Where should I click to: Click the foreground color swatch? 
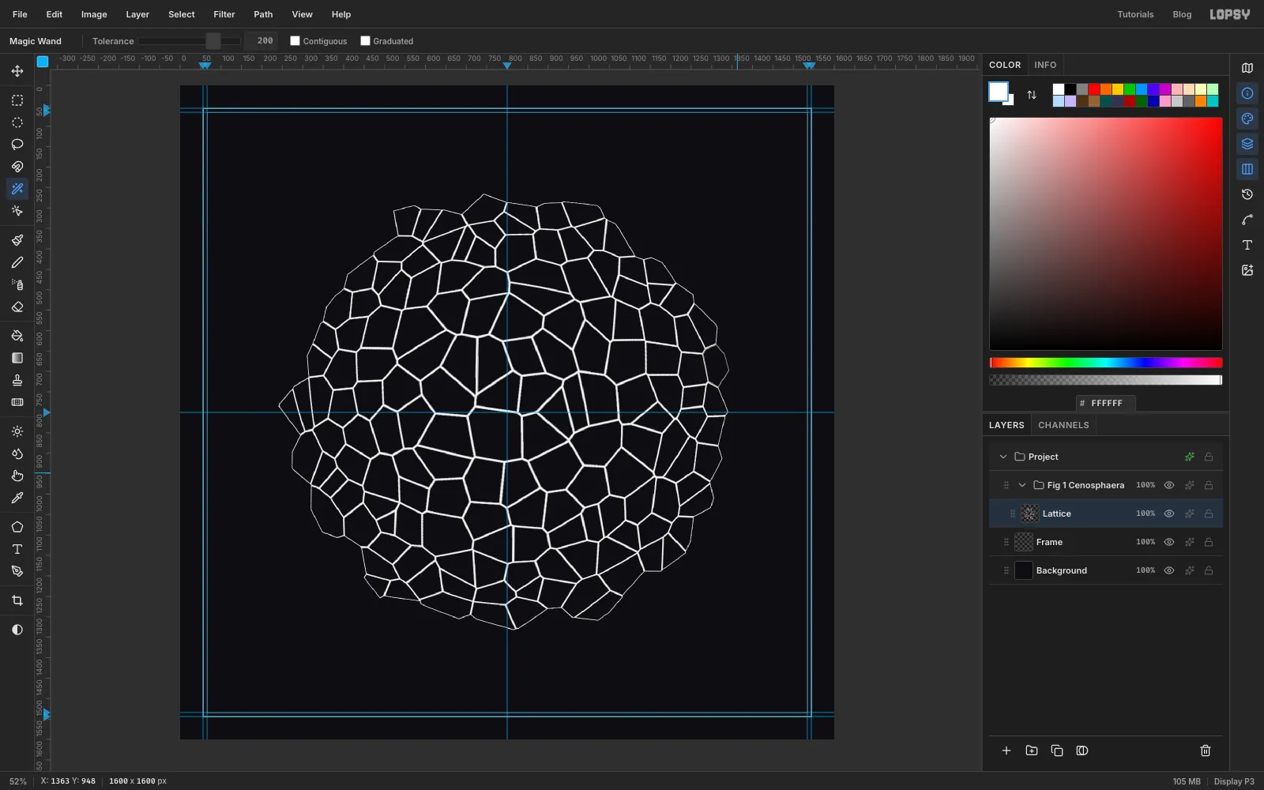(x=999, y=92)
